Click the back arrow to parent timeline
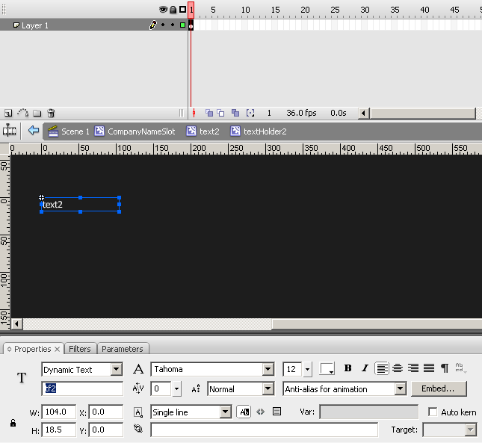 click(x=33, y=131)
